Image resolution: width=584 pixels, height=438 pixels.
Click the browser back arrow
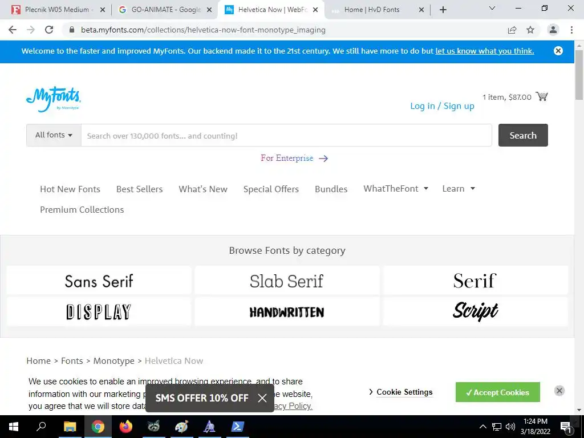coord(13,30)
